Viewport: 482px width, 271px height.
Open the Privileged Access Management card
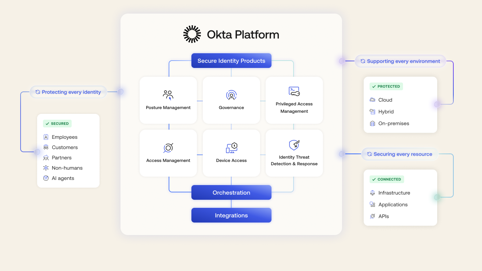point(294,100)
